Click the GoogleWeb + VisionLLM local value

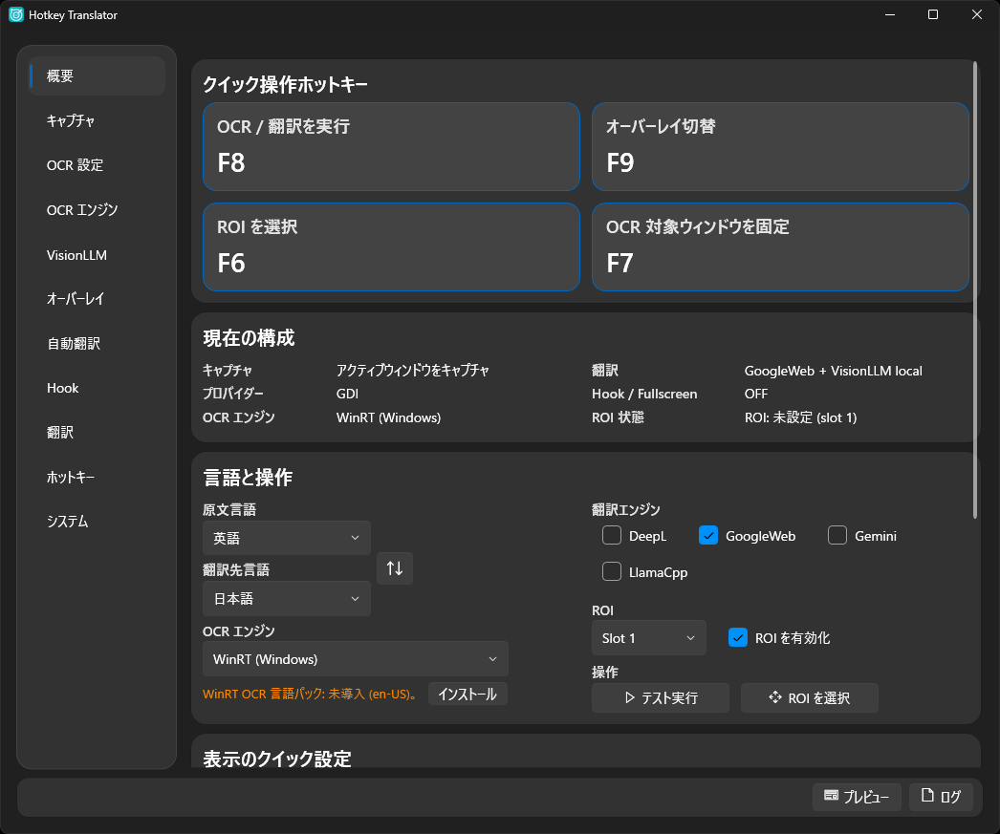pyautogui.click(x=833, y=371)
